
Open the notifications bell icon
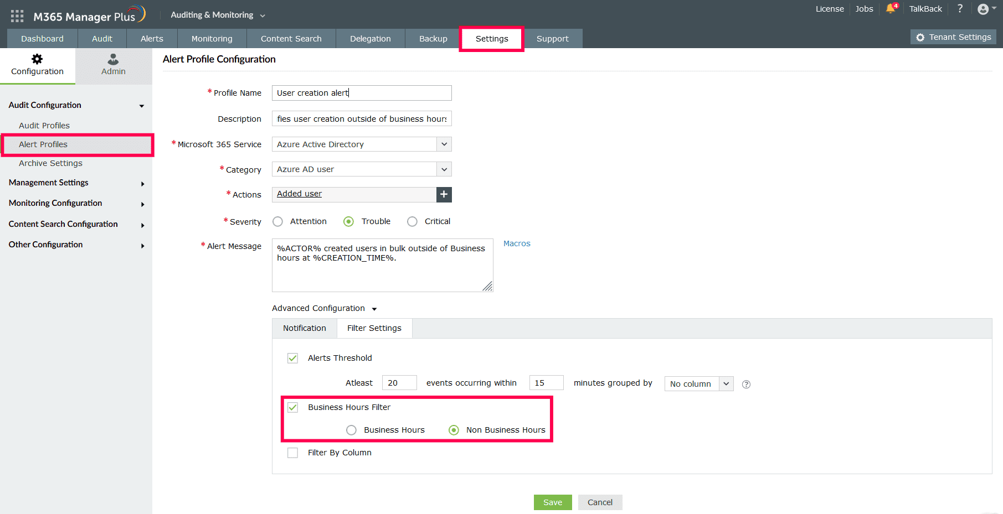tap(891, 8)
